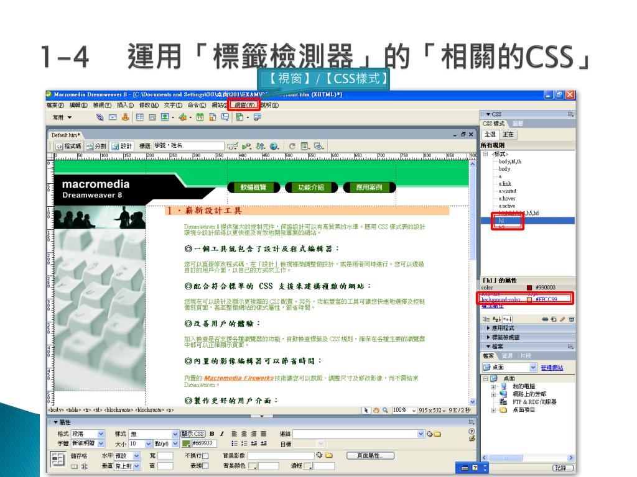637x477 pixels.
Task: Open 大小 font size dropdown
Action: tap(149, 443)
